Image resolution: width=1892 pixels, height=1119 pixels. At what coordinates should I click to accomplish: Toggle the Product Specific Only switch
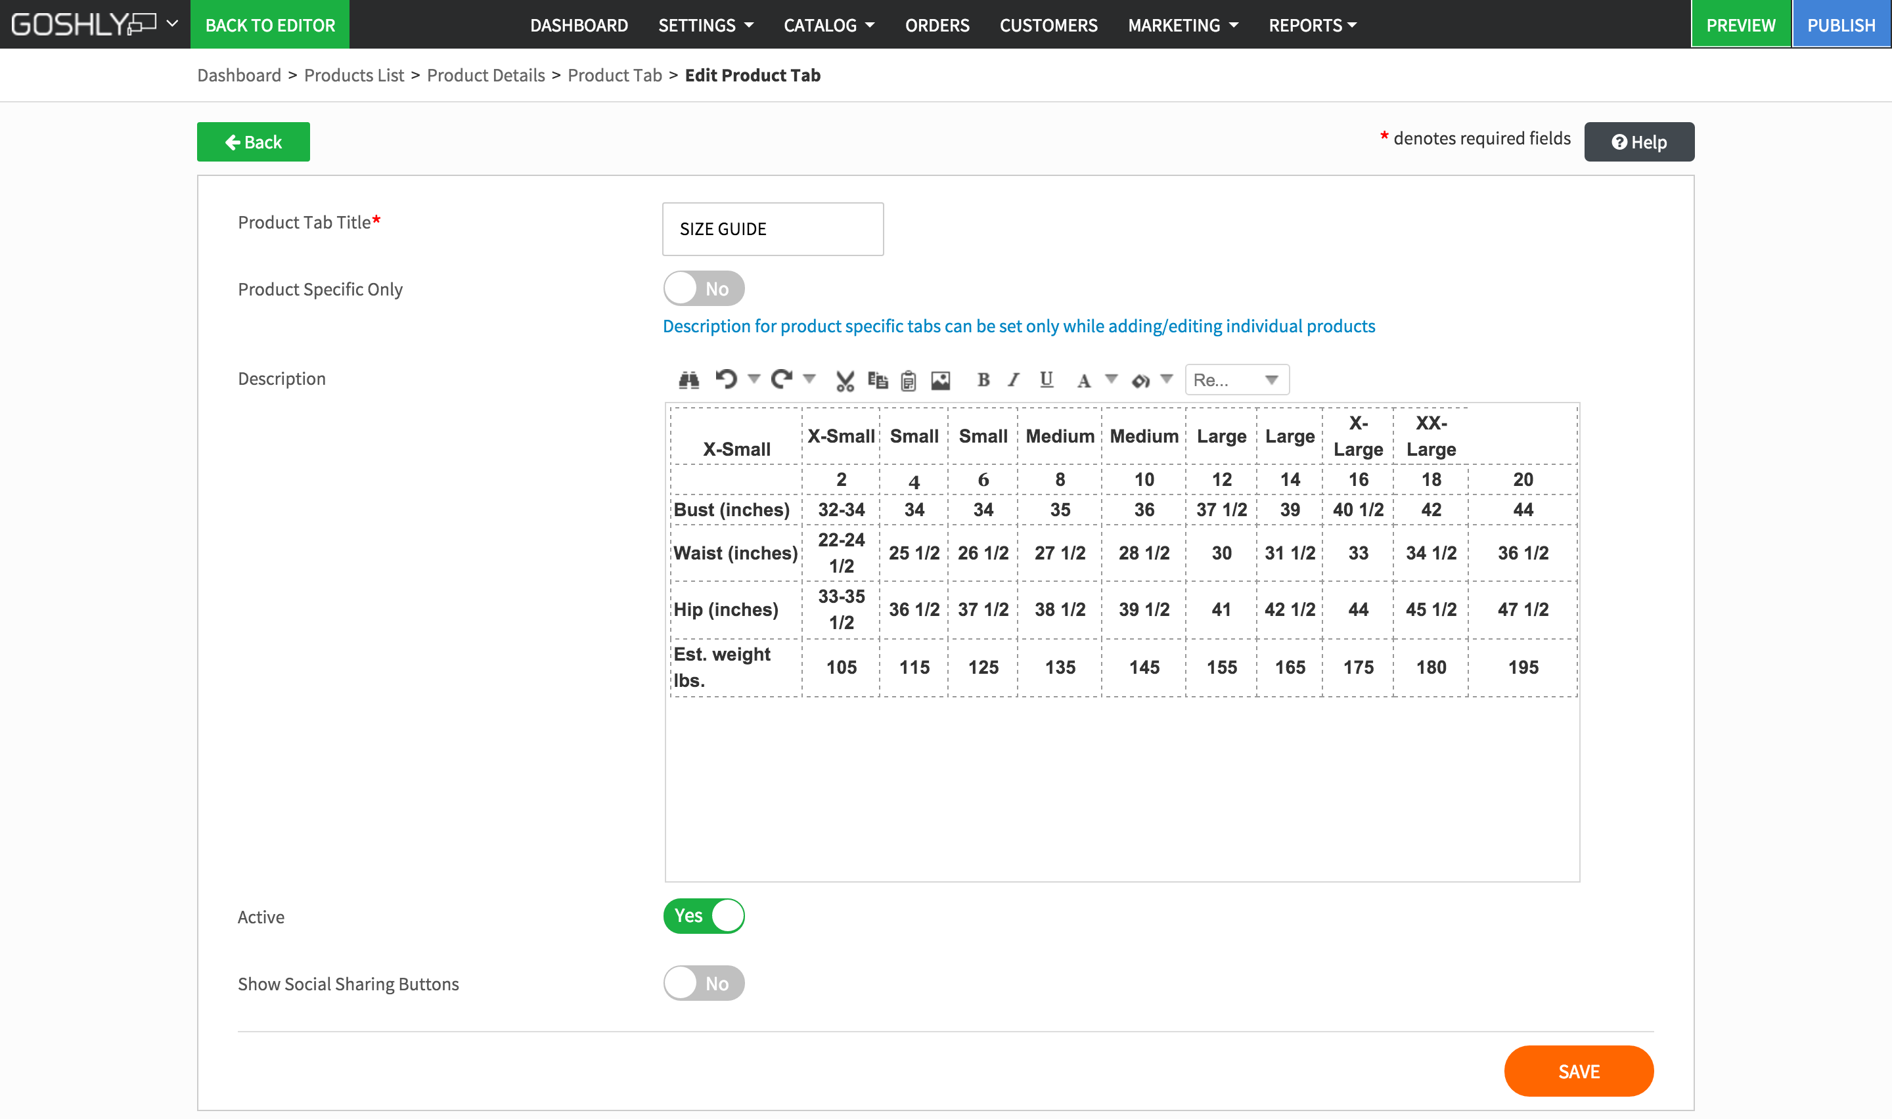(704, 289)
